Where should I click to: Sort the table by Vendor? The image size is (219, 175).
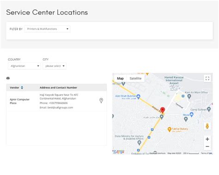22,88
